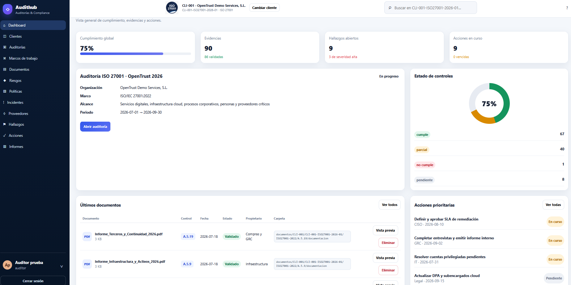Open the Marcos de trabajo section
Viewport: 571px width, 285px height.
point(33,58)
